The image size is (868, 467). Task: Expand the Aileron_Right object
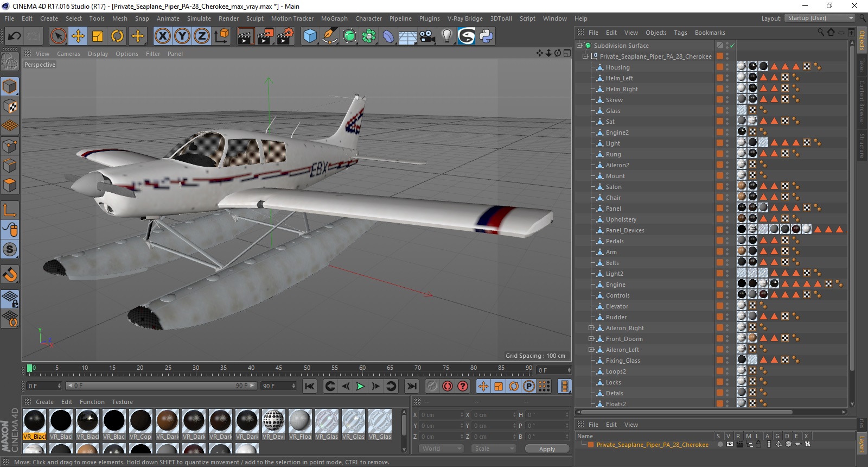coord(591,328)
